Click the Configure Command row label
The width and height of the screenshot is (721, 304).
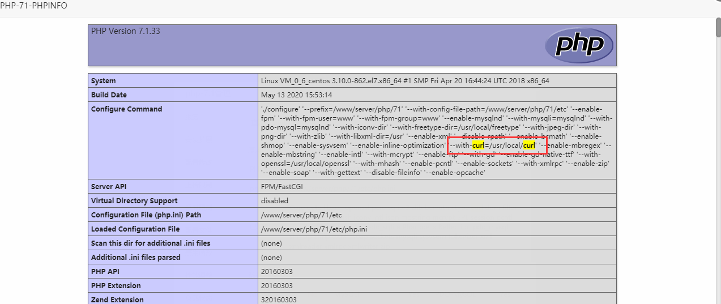(x=126, y=109)
